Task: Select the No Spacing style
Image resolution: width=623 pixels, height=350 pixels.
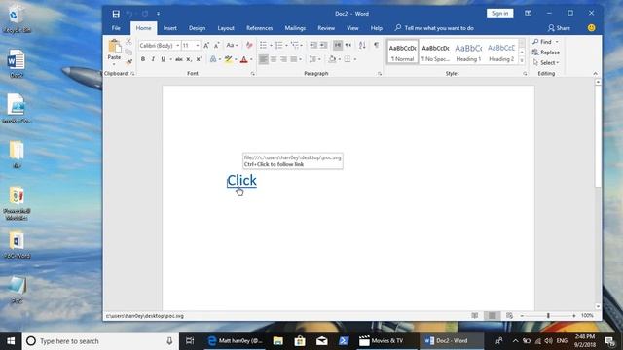Action: coord(435,52)
